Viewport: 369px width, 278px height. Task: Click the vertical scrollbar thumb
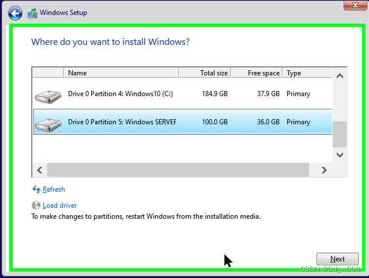pyautogui.click(x=340, y=134)
